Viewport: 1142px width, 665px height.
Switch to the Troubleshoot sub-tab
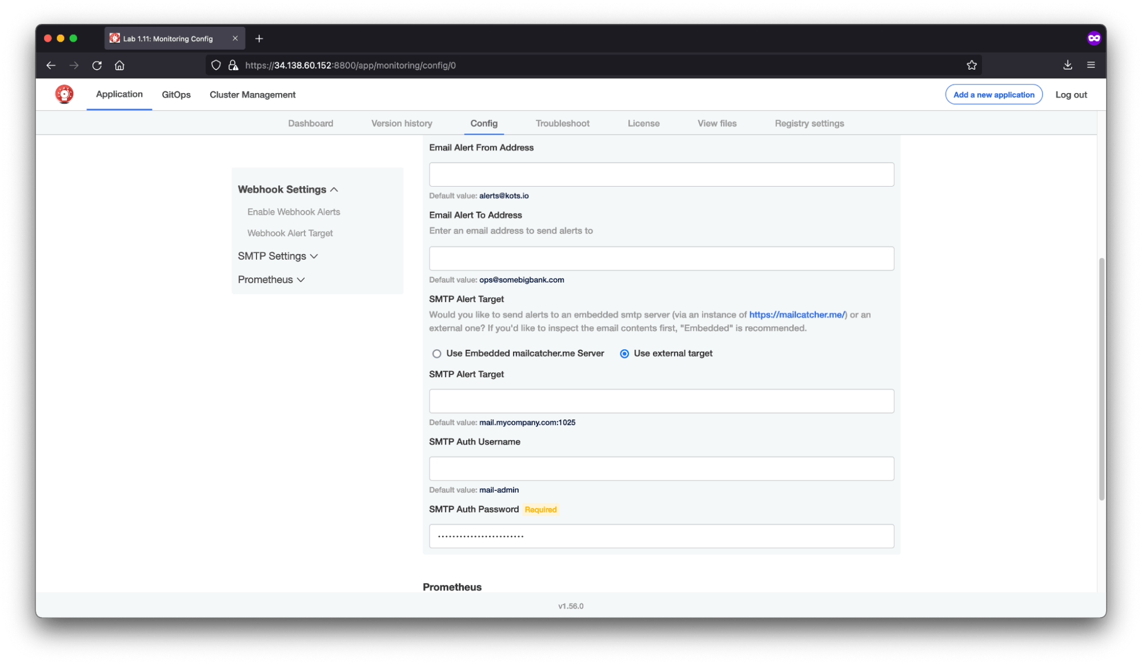(x=562, y=123)
